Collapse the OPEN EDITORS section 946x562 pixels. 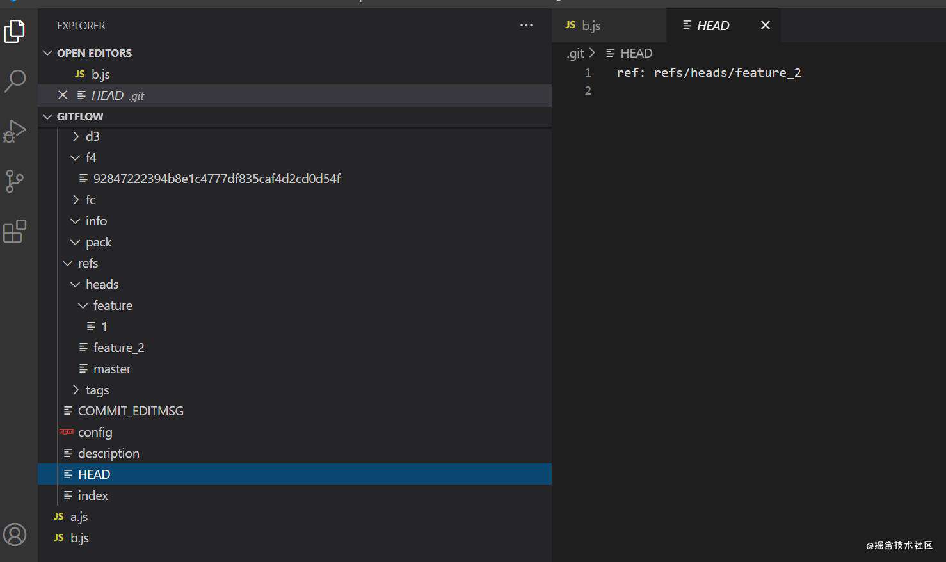click(294, 53)
